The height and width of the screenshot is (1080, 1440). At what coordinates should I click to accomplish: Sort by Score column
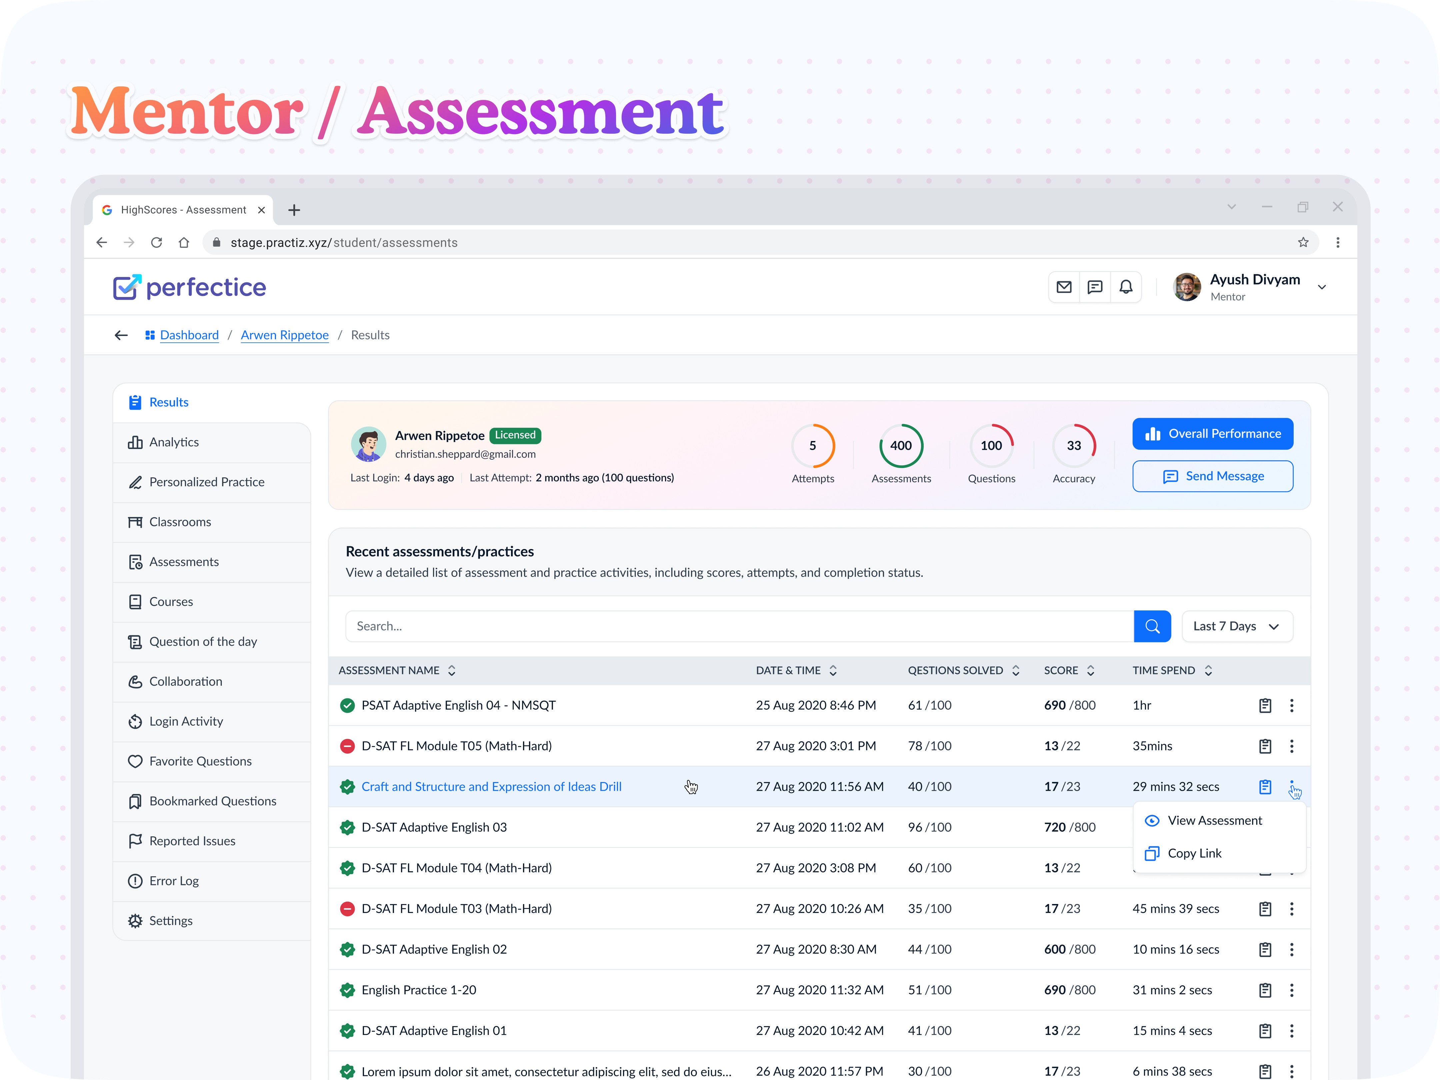[1090, 671]
